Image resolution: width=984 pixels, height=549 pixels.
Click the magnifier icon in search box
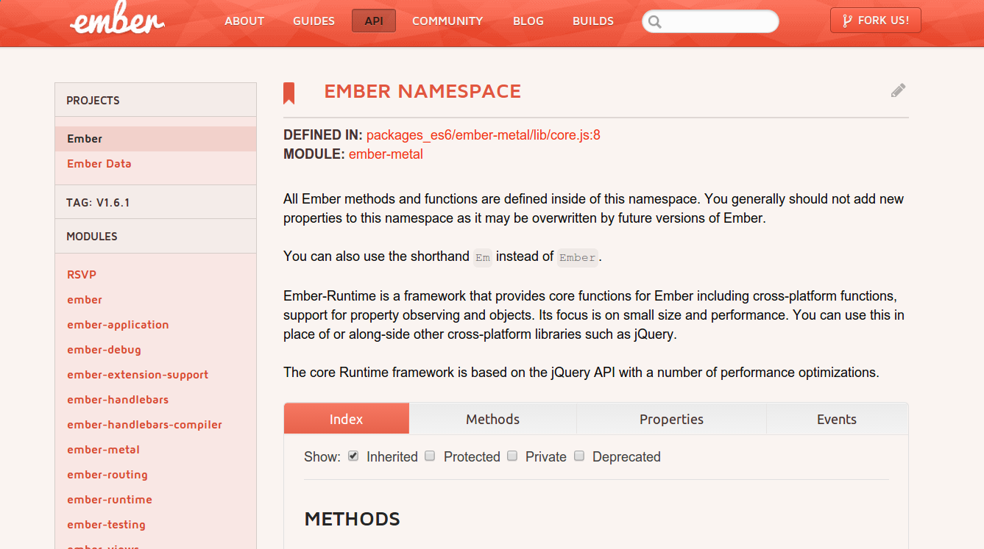click(x=656, y=21)
